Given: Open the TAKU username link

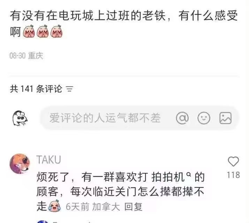Looking at the screenshot, I should [x=48, y=160].
